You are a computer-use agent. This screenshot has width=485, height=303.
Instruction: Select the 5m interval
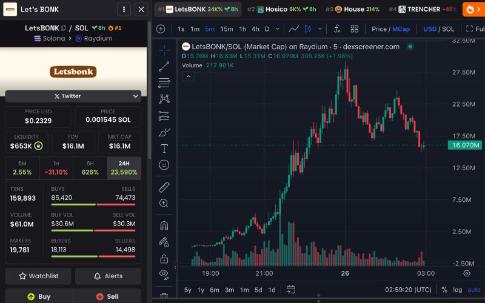coord(209,29)
